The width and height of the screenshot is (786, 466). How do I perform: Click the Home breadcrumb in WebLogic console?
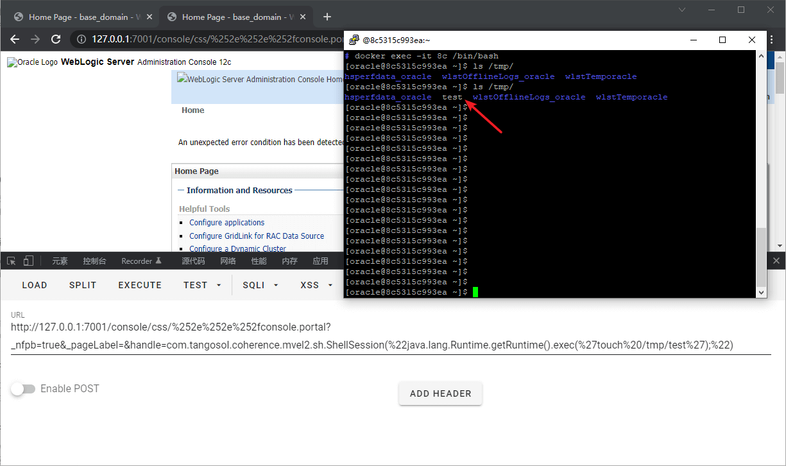pos(192,110)
